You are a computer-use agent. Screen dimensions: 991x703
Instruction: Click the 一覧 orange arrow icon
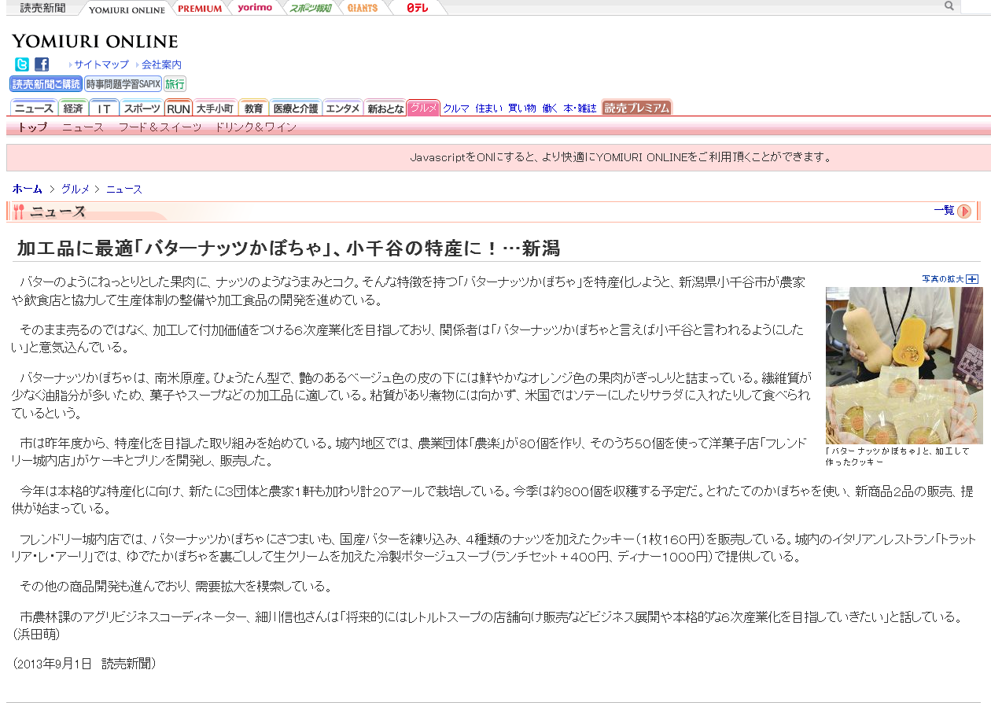click(964, 211)
